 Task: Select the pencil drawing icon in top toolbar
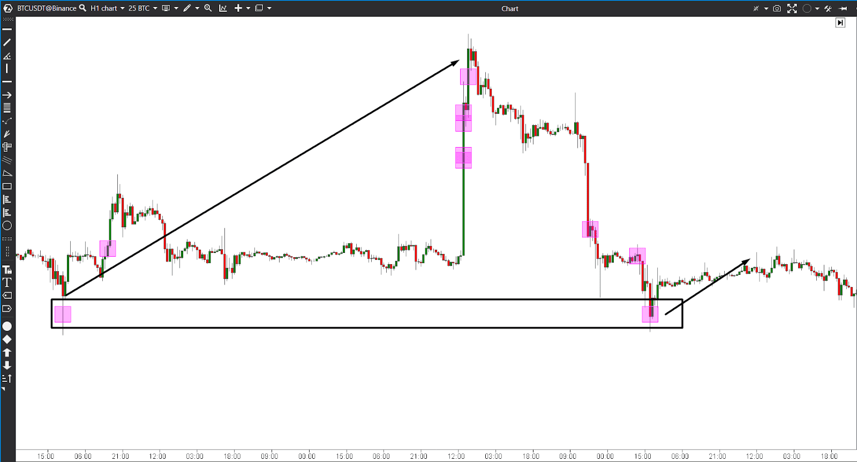[187, 8]
